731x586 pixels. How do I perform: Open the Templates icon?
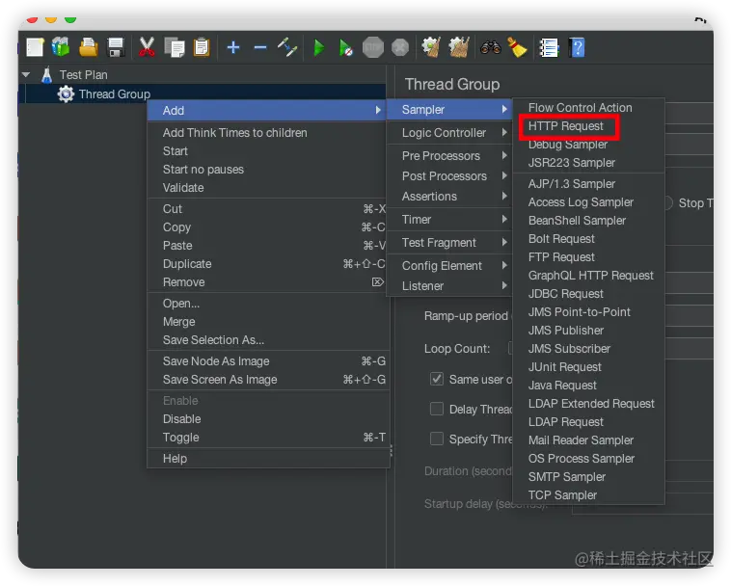(x=61, y=47)
